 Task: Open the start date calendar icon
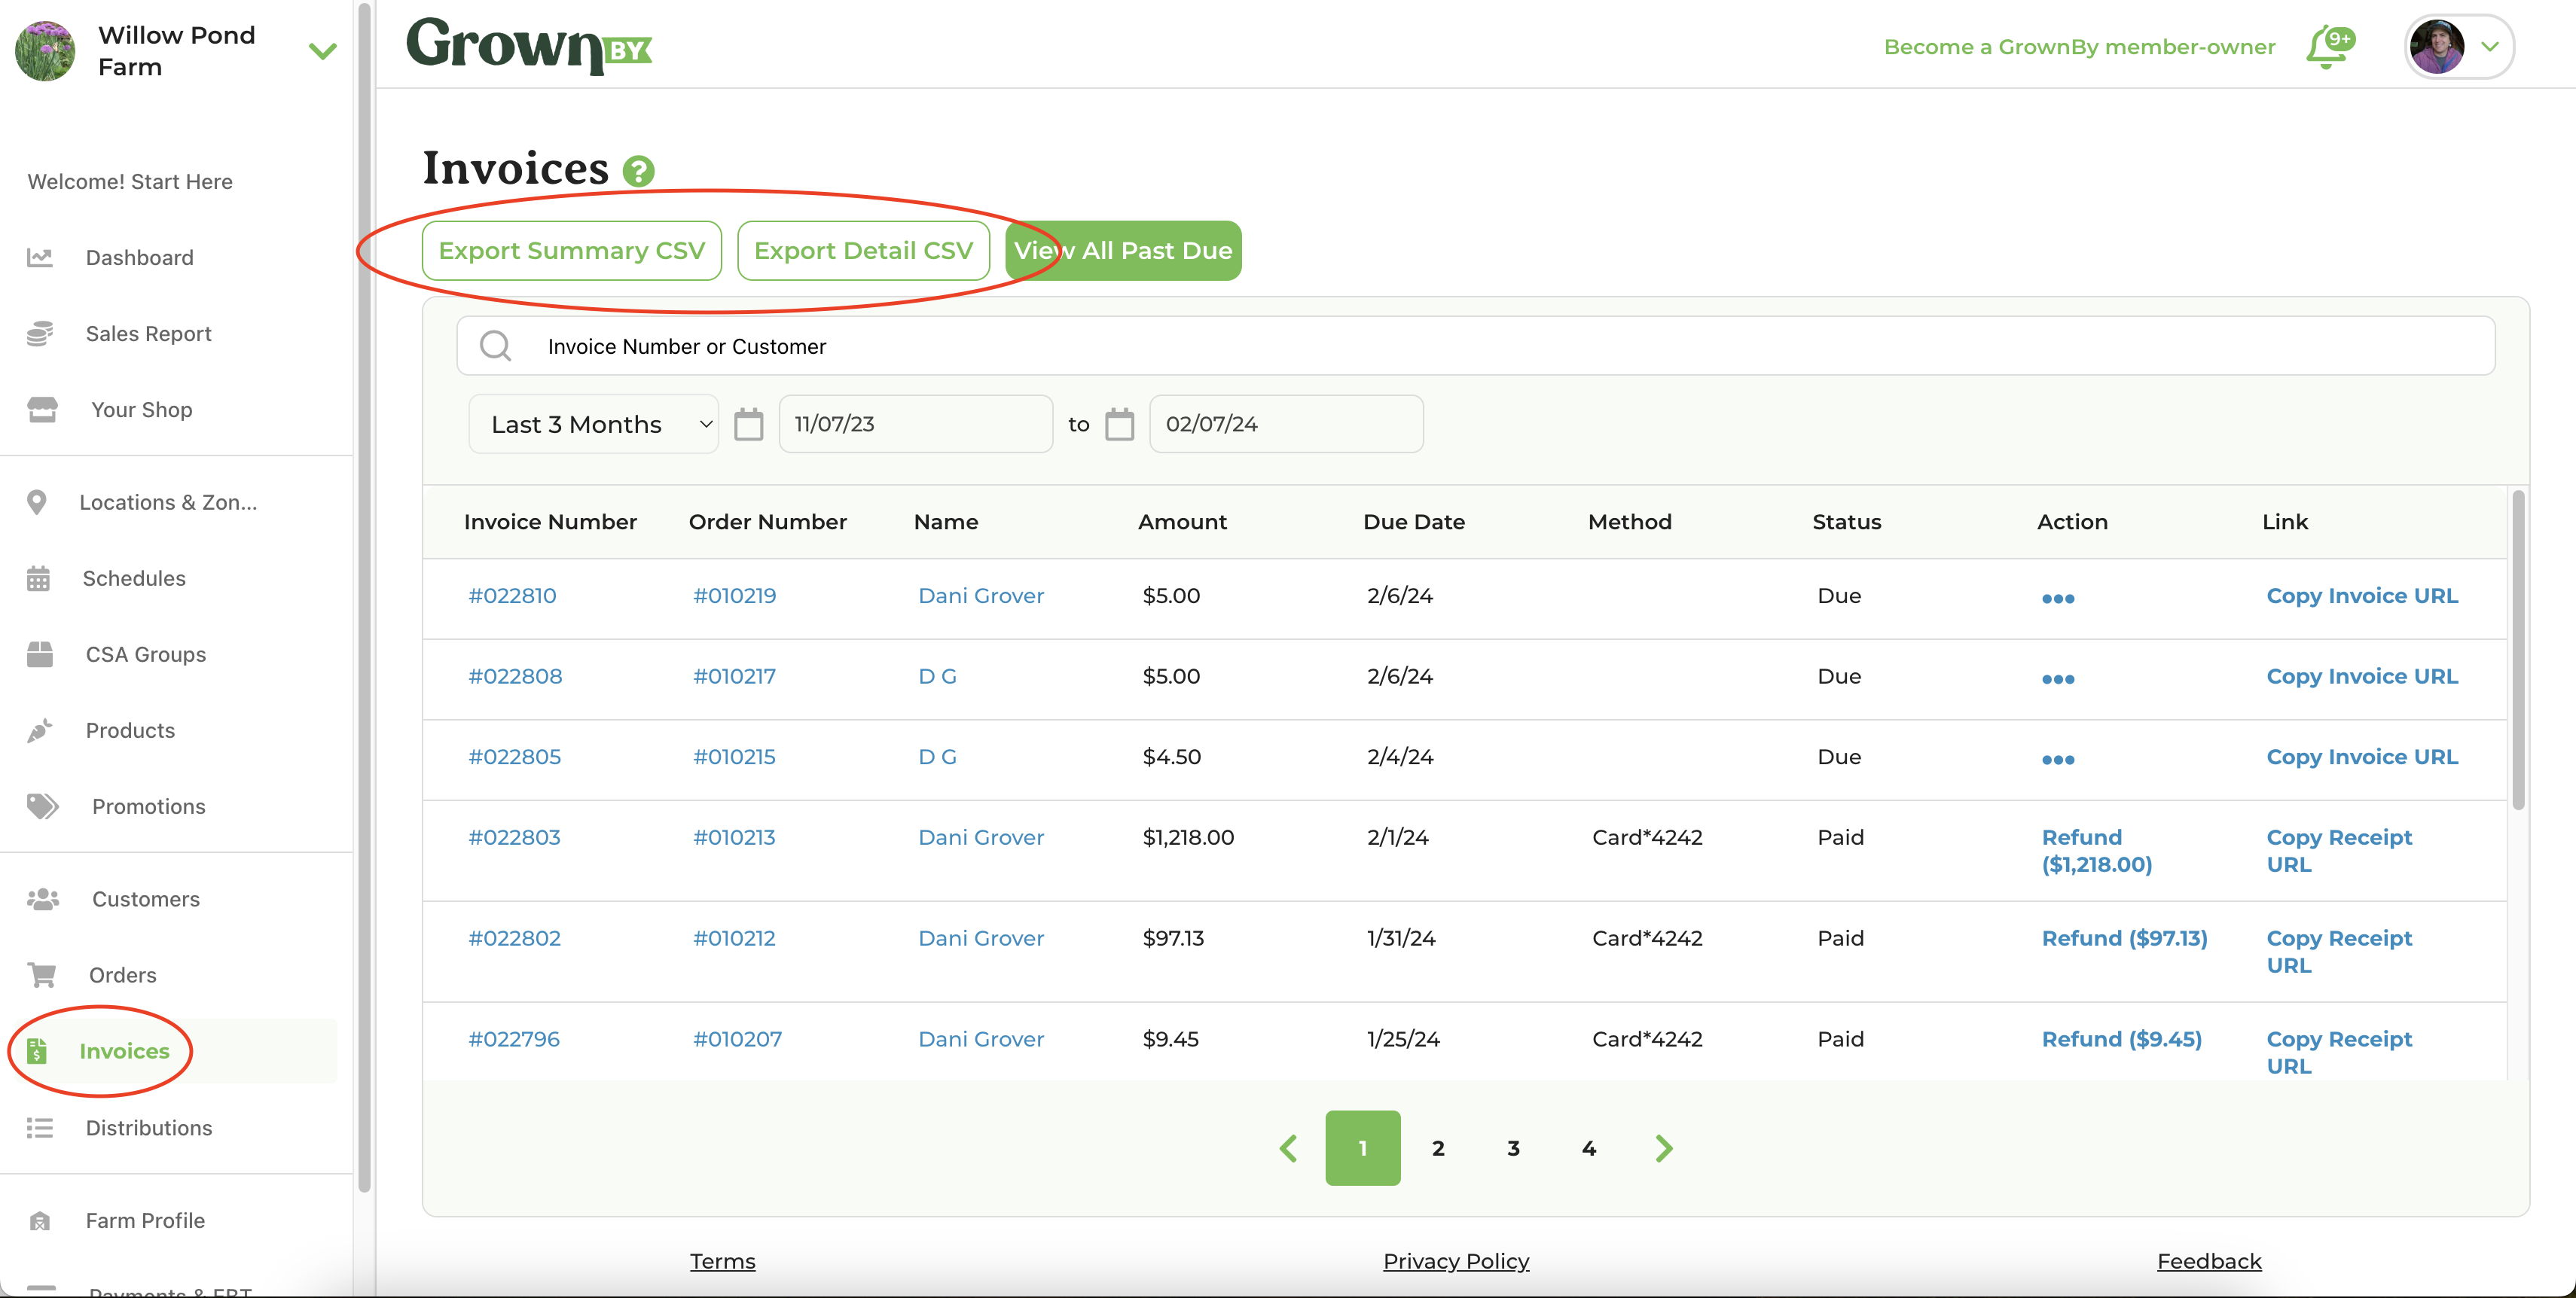[748, 424]
